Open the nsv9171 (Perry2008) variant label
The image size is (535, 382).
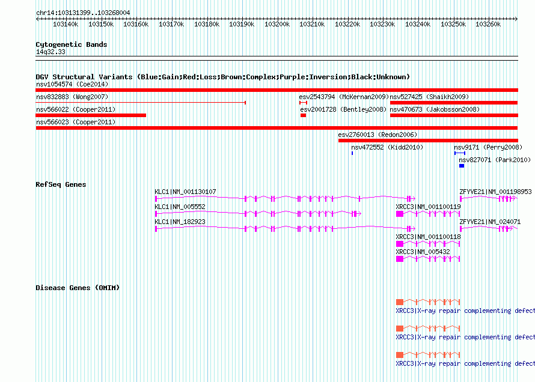coord(488,147)
